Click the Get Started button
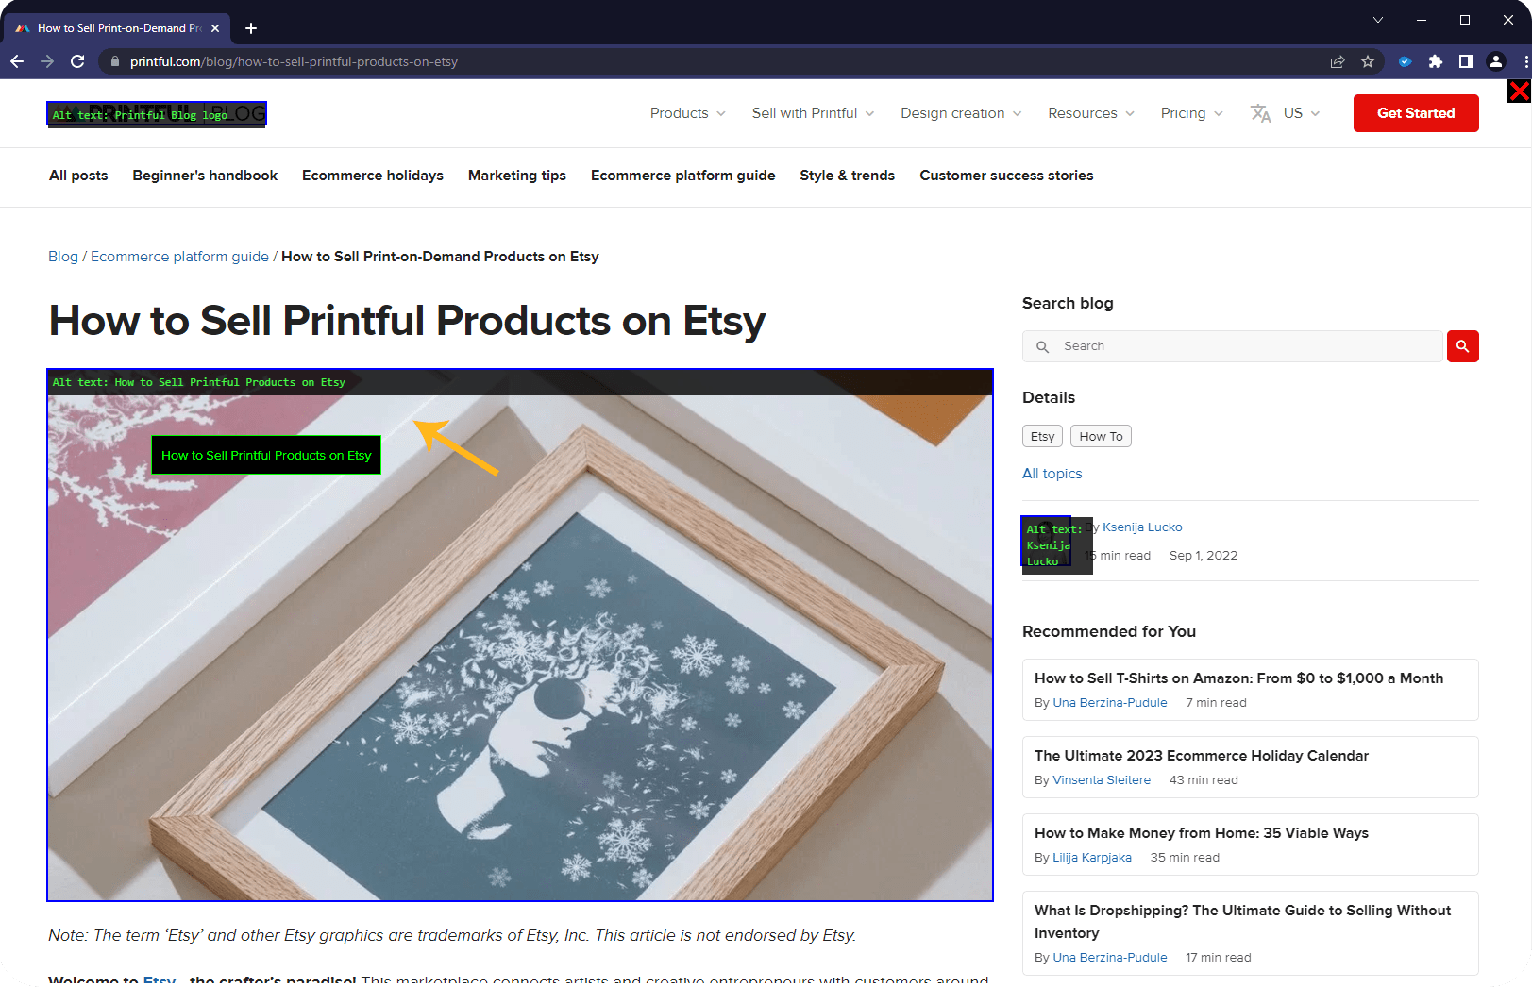 click(x=1416, y=113)
